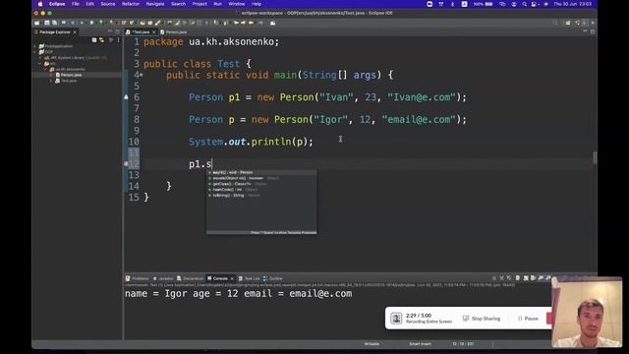This screenshot has width=629, height=354.
Task: Place cursor after p1.s on line 12
Action: tap(212, 164)
